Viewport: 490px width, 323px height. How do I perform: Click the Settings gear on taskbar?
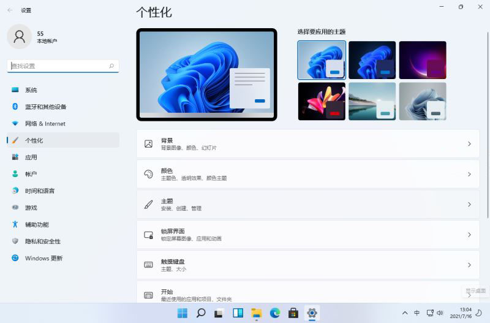(312, 313)
